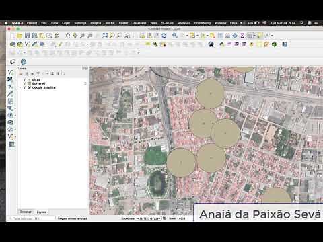Image resolution: width=323 pixels, height=242 pixels.
Task: Click the Buffered layer tan color symbol
Action: pyautogui.click(x=29, y=83)
